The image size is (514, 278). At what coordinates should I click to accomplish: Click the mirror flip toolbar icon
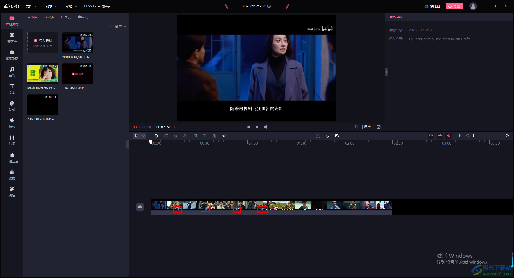tap(214, 136)
